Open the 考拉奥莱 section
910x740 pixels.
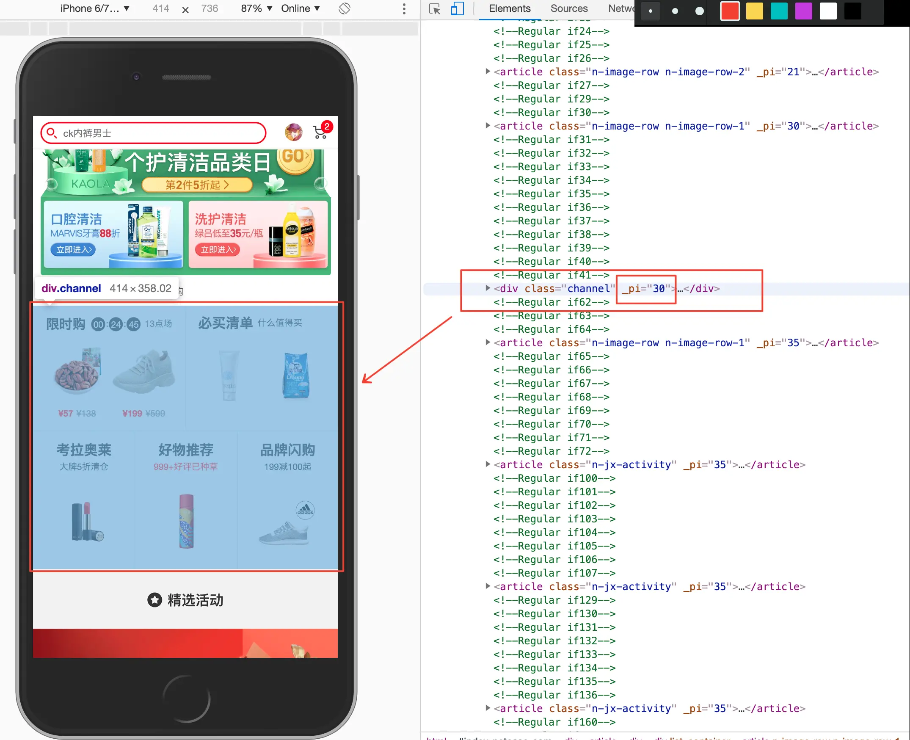click(x=84, y=450)
